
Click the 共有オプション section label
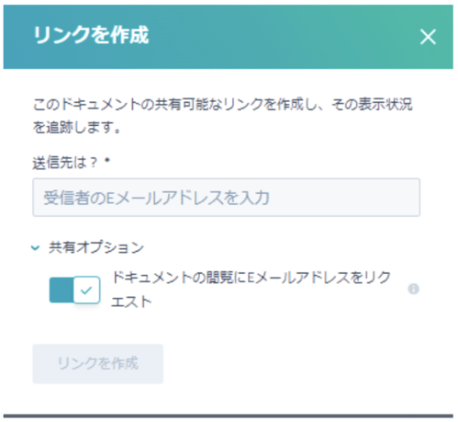coord(96,247)
